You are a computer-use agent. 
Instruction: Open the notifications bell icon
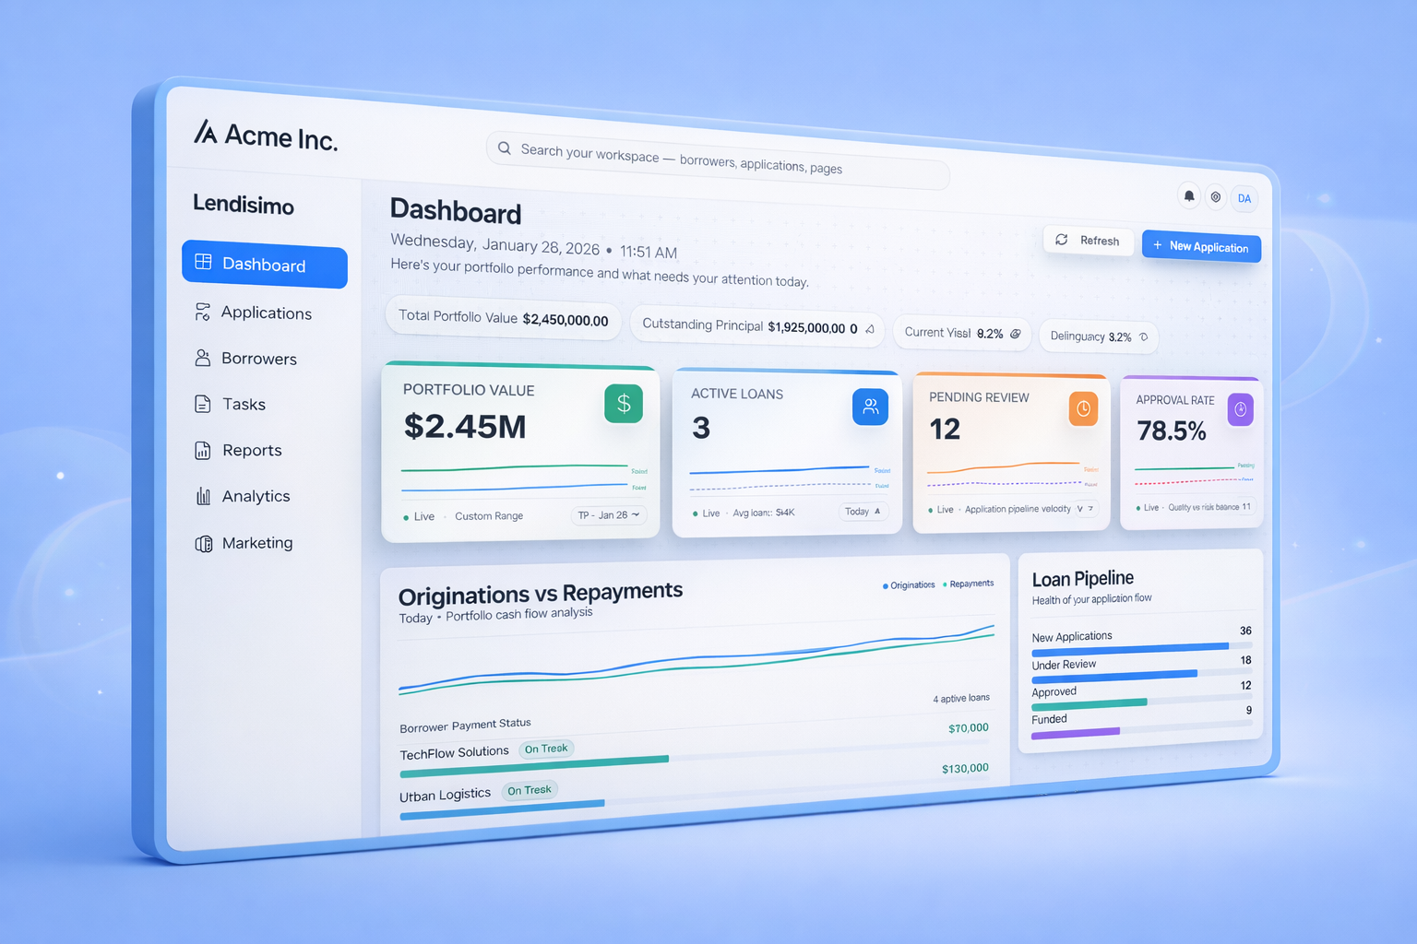(1189, 195)
